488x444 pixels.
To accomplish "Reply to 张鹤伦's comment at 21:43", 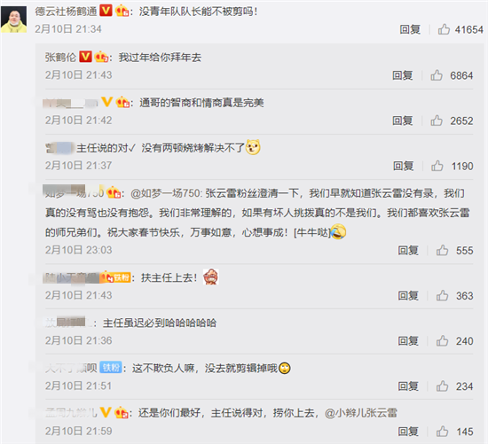I will tap(403, 75).
